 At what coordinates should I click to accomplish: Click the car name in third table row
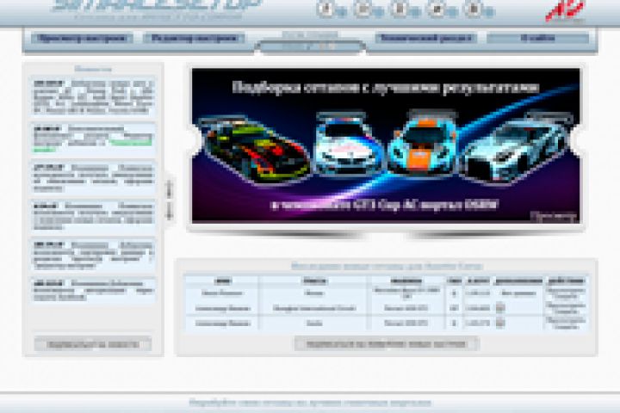click(406, 324)
